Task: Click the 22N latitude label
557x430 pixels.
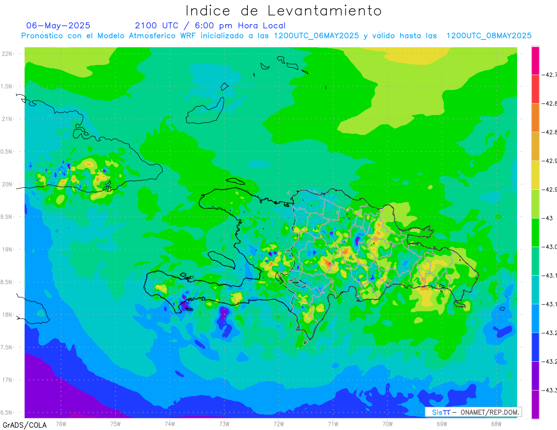Action: point(7,54)
